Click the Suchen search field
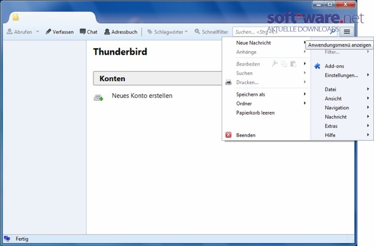374x246 pixels. pyautogui.click(x=285, y=32)
